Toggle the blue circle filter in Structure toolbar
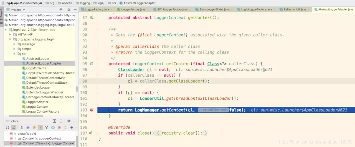Image resolution: width=355 pixels, height=147 pixels. click(x=53, y=128)
